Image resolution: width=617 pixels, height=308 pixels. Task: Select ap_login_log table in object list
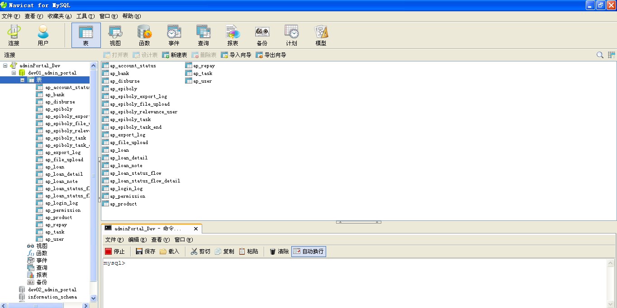[126, 188]
